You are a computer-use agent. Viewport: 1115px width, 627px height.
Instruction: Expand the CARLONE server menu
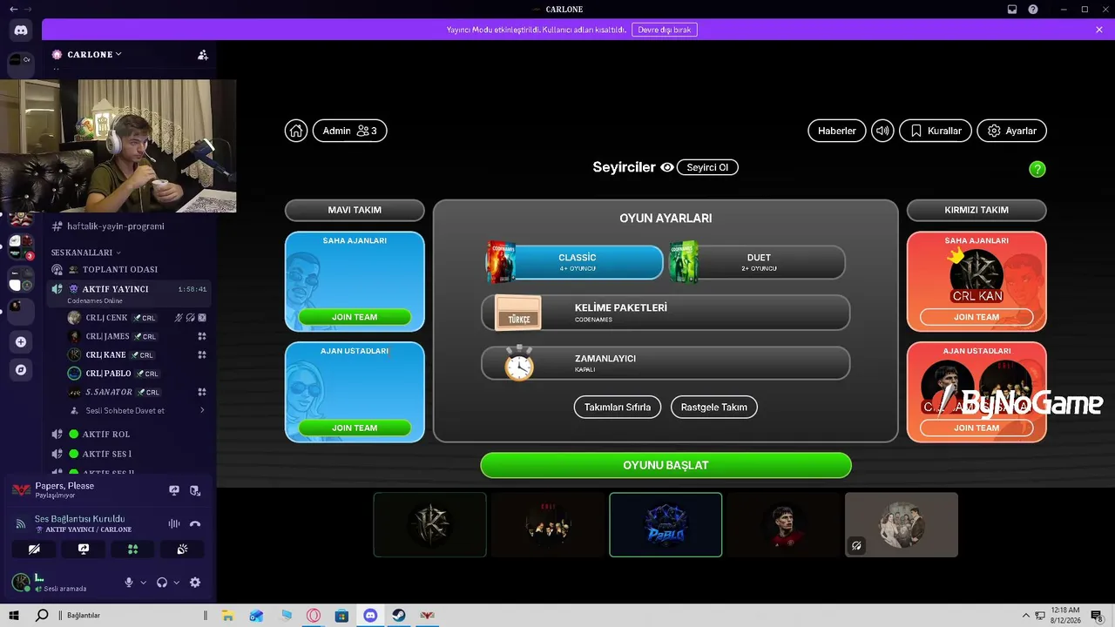[94, 54]
